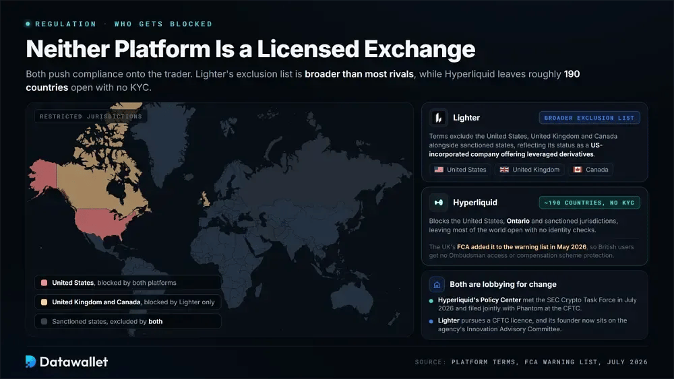Click the United Kingdom chip in Lighter card
Image resolution: width=674 pixels, height=379 pixels.
(530, 170)
